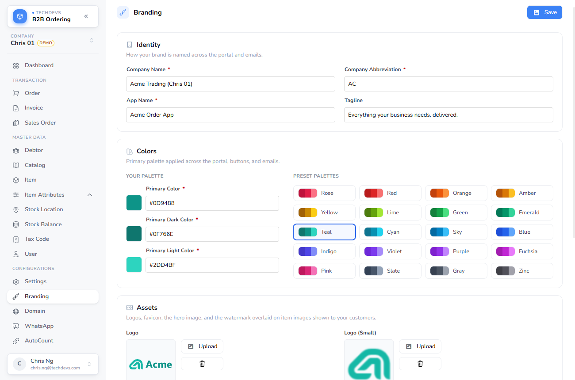Collapse the Item Attributes chevron

[90, 195]
